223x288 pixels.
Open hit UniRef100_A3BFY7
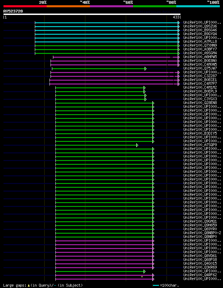click(200, 49)
